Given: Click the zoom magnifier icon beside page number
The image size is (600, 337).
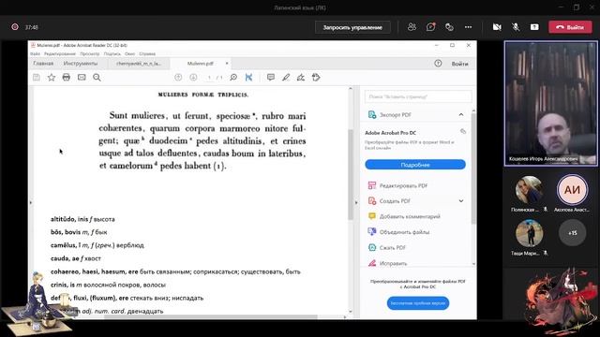Looking at the screenshot, I should pos(233,78).
